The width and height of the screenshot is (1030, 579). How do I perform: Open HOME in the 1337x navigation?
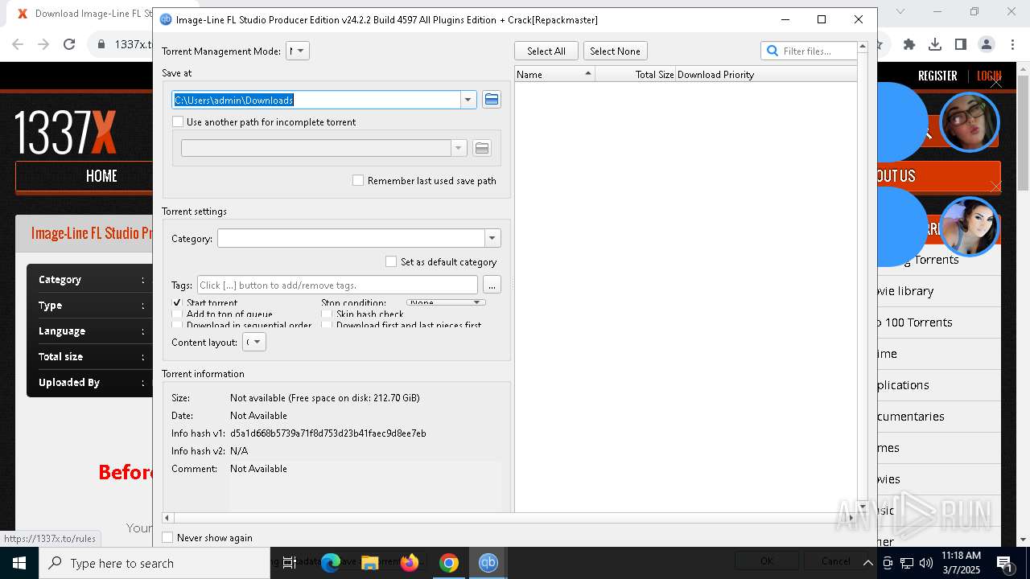point(101,176)
